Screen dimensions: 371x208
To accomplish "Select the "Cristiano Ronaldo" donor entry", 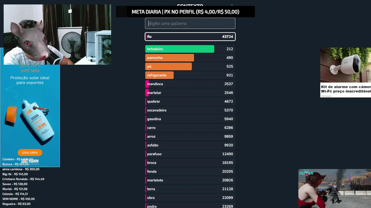I will [23, 179].
